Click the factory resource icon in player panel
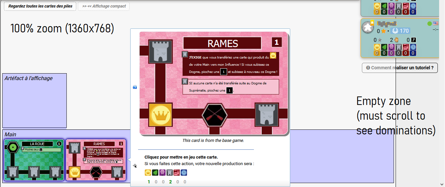Image resolution: width=445 pixels, height=187 pixels. point(406,47)
